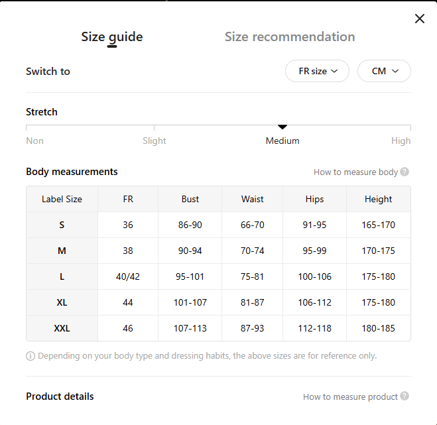Click the M label size cell
437x425 pixels.
click(x=62, y=251)
